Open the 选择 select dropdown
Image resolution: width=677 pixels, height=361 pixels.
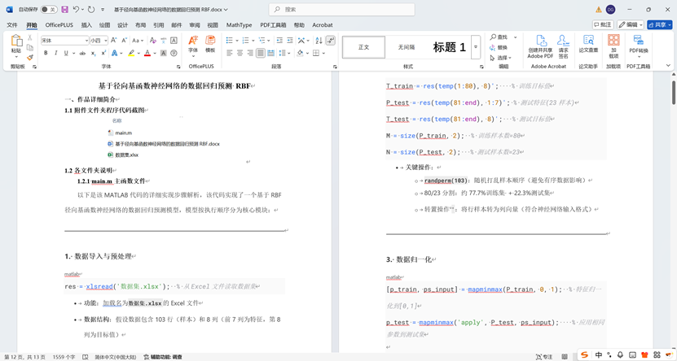pos(501,57)
